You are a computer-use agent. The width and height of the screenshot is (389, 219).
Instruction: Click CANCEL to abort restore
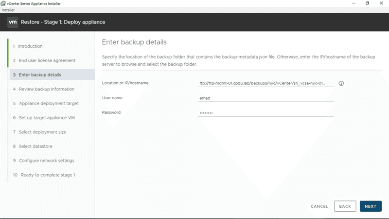coord(319,206)
